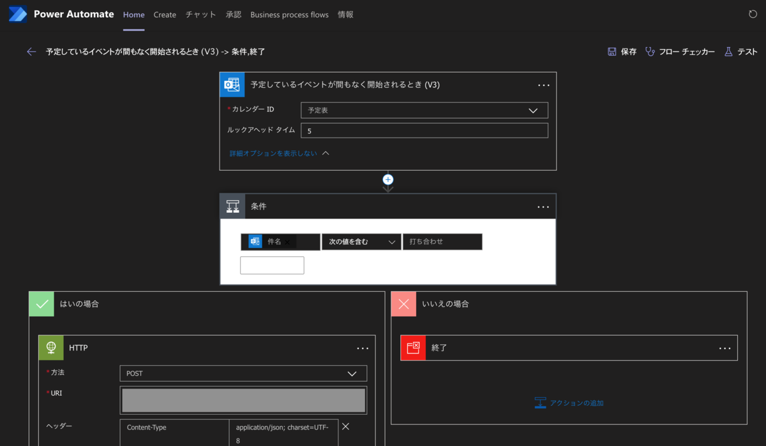
Task: Open the HTTP card's three-dot menu
Action: point(363,348)
